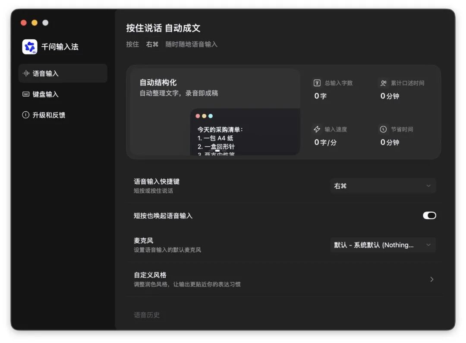Image resolution: width=466 pixels, height=343 pixels.
Task: Toggle the 短按也唤起语音输入 switch
Action: tap(429, 215)
